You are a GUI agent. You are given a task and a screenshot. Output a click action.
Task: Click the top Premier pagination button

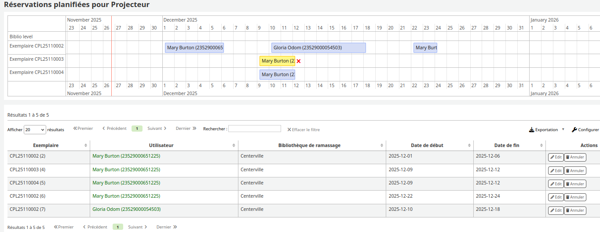pyautogui.click(x=83, y=129)
